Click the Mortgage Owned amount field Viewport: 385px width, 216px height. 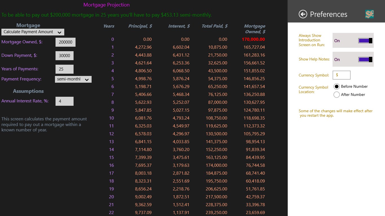(65, 42)
